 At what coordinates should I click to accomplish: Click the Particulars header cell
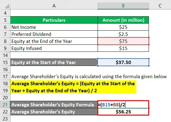click(54, 20)
